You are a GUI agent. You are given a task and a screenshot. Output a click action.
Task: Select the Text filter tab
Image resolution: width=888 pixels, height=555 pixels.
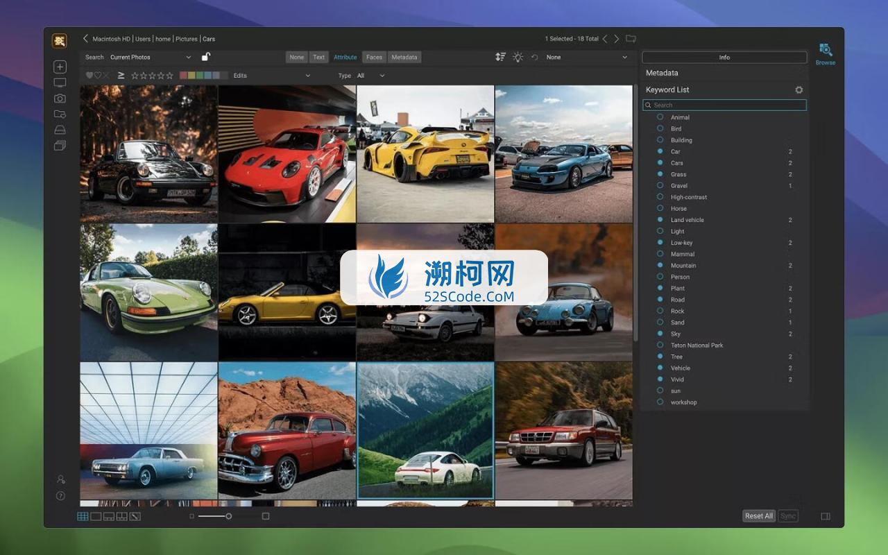(x=318, y=57)
